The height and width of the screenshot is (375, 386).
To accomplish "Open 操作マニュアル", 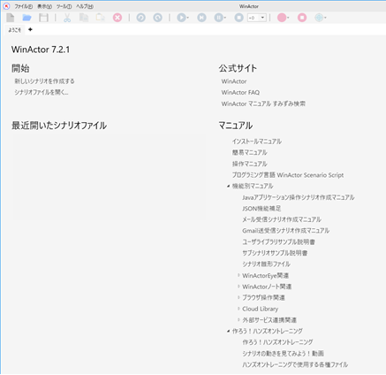I will pyautogui.click(x=250, y=164).
